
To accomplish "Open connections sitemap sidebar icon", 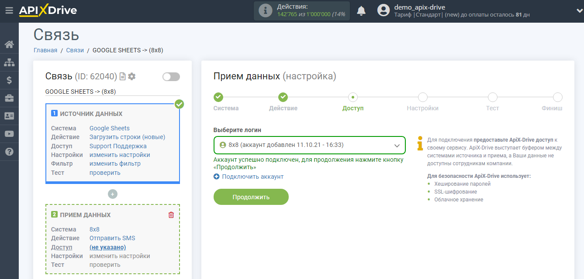I will [9, 62].
